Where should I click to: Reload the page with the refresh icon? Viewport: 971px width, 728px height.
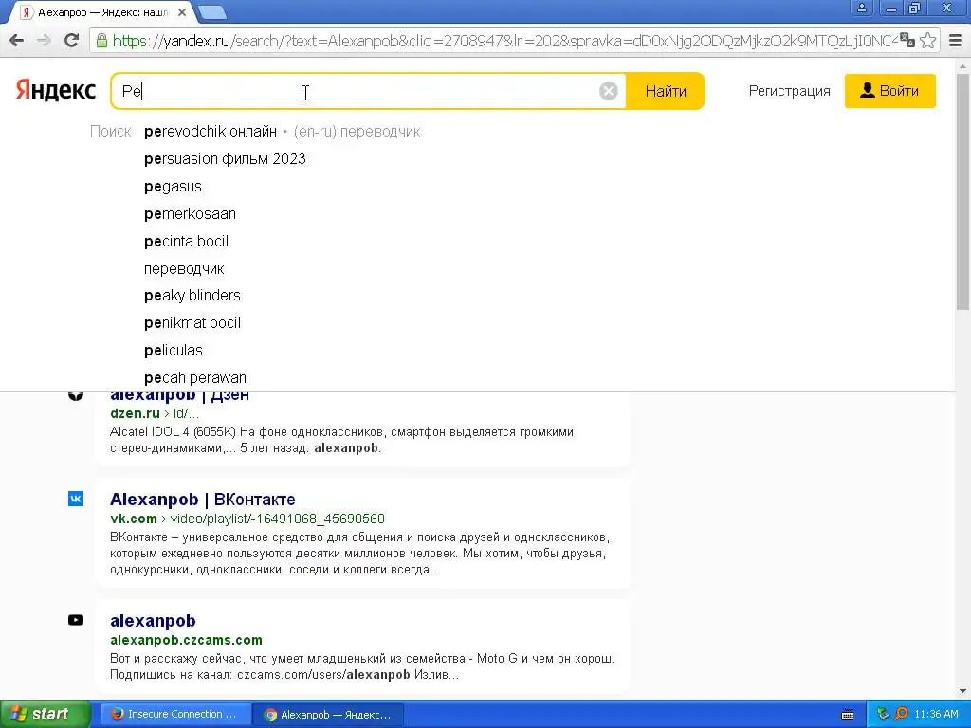(72, 41)
